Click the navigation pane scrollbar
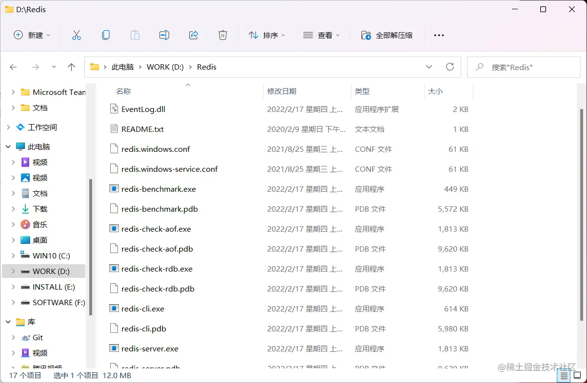Image resolution: width=587 pixels, height=383 pixels. coord(90,247)
